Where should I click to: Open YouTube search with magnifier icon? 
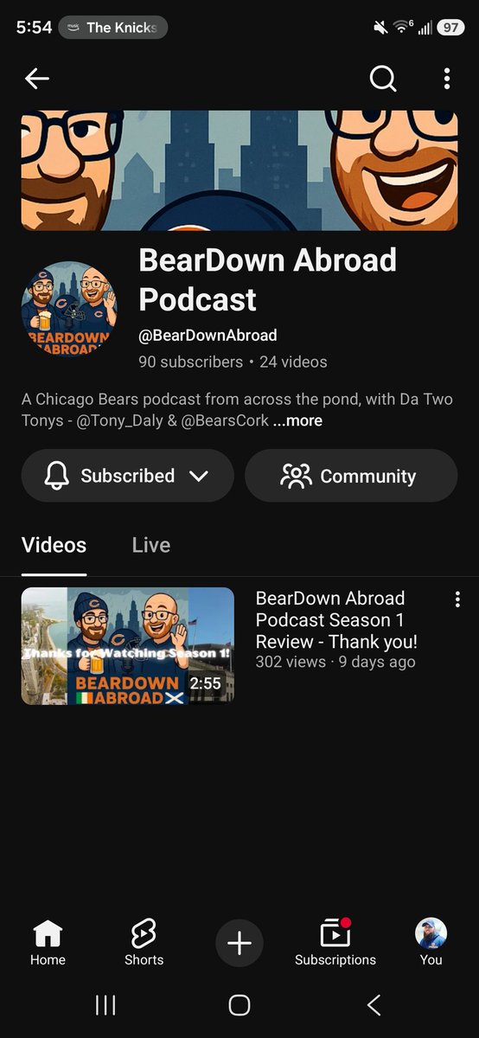(383, 79)
